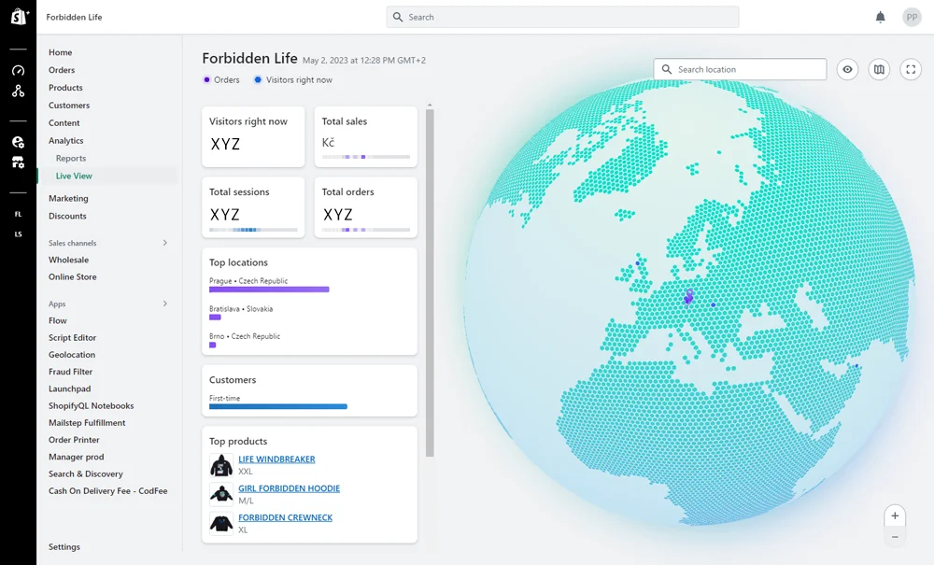Toggle the Orders legend marker
Image resolution: width=934 pixels, height=565 pixels.
206,79
